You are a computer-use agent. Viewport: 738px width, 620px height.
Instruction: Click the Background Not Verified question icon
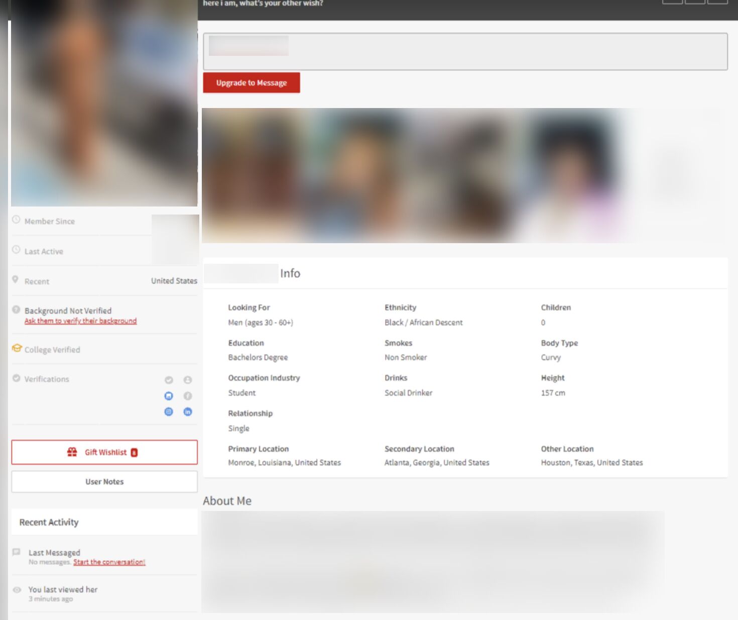click(x=16, y=310)
